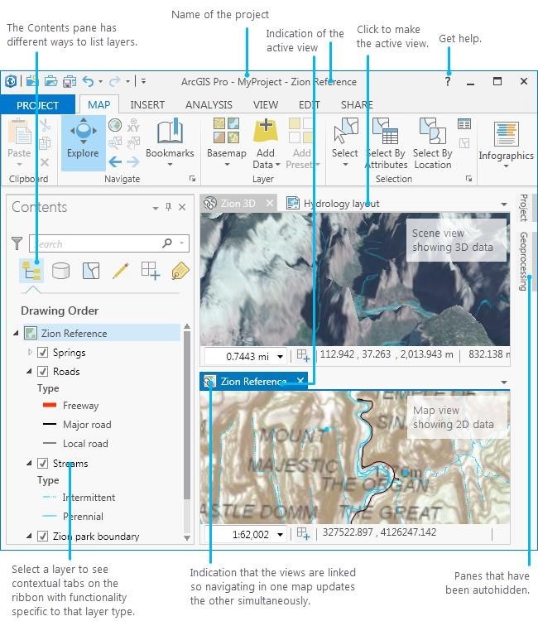Click the Freeway red symbol swatch
Viewport: 538px width, 621px height.
click(50, 405)
